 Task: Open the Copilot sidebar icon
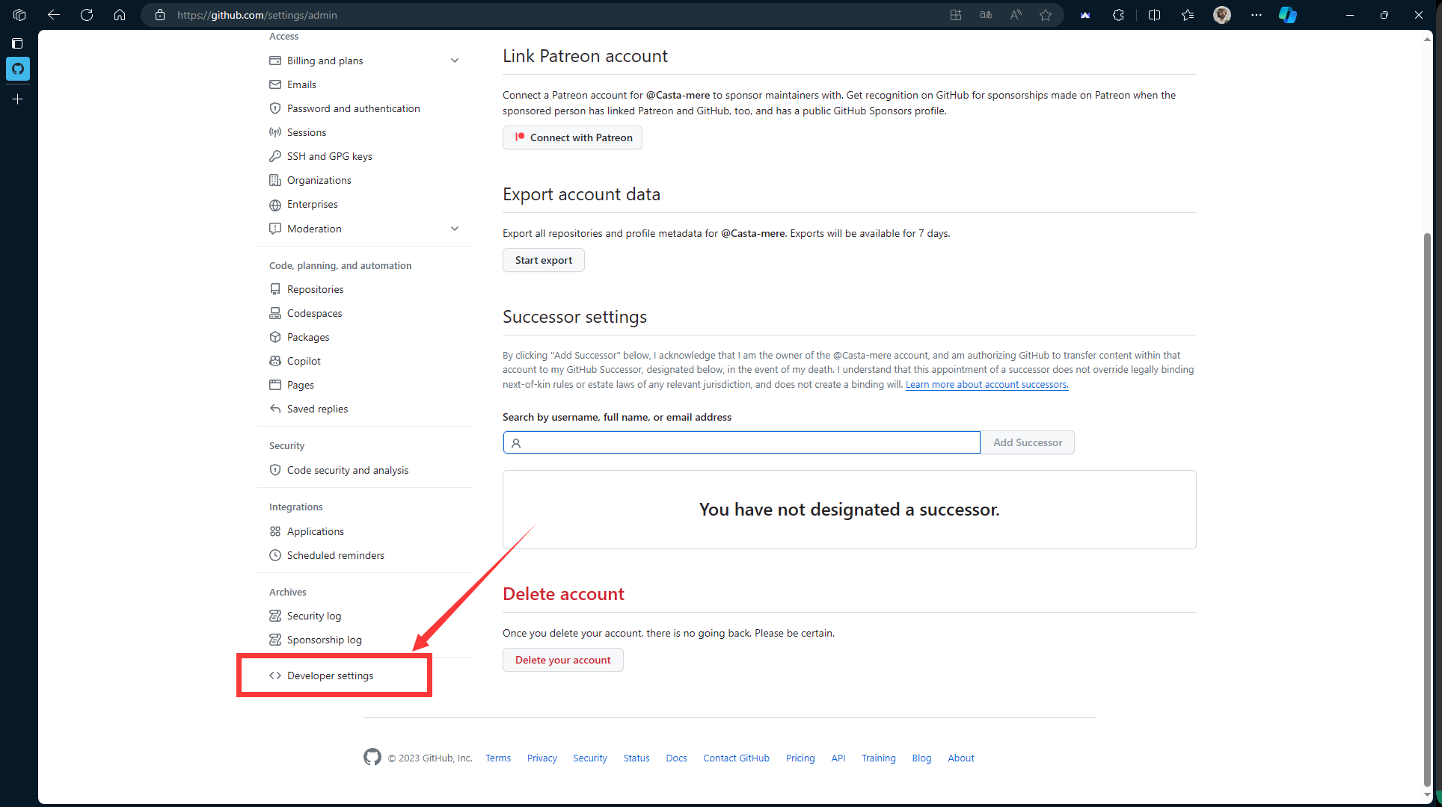click(1287, 15)
